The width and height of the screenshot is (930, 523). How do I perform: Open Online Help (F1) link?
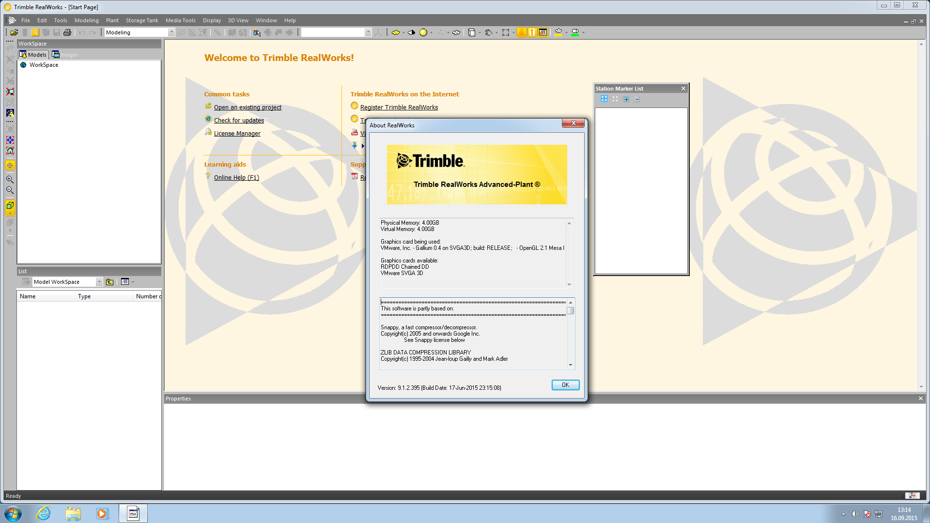236,178
